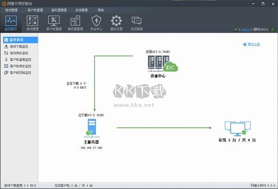The width and height of the screenshot is (278, 189).
Task: Maximize the 网维大师控制台 window
Action: click(x=263, y=4)
